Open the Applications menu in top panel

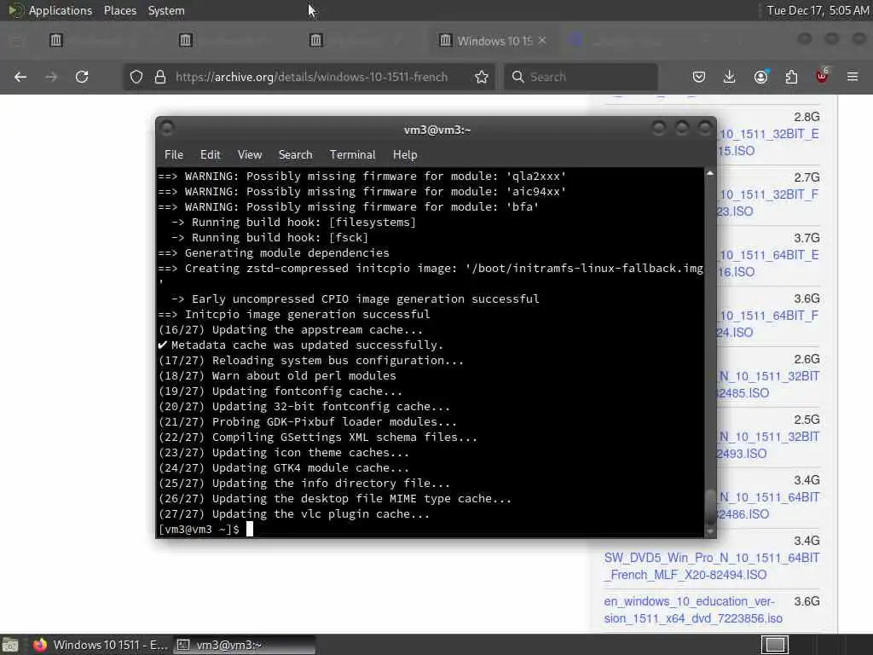coord(61,10)
